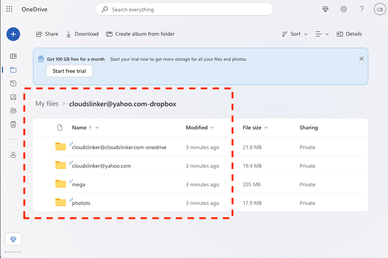Share the selected folder
This screenshot has width=388, height=258.
click(47, 34)
